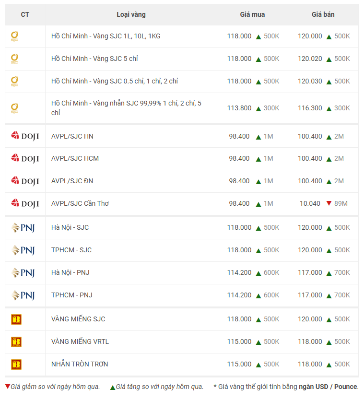Click the DOJI logo in AVPL/SJC HN row
Viewport: 364px width, 400px height.
(x=25, y=136)
